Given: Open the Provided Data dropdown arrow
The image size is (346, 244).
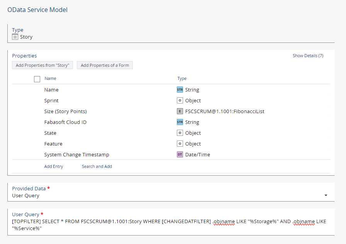Looking at the screenshot, I should pyautogui.click(x=326, y=195).
